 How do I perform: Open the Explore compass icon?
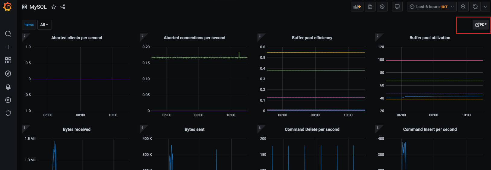(8, 74)
